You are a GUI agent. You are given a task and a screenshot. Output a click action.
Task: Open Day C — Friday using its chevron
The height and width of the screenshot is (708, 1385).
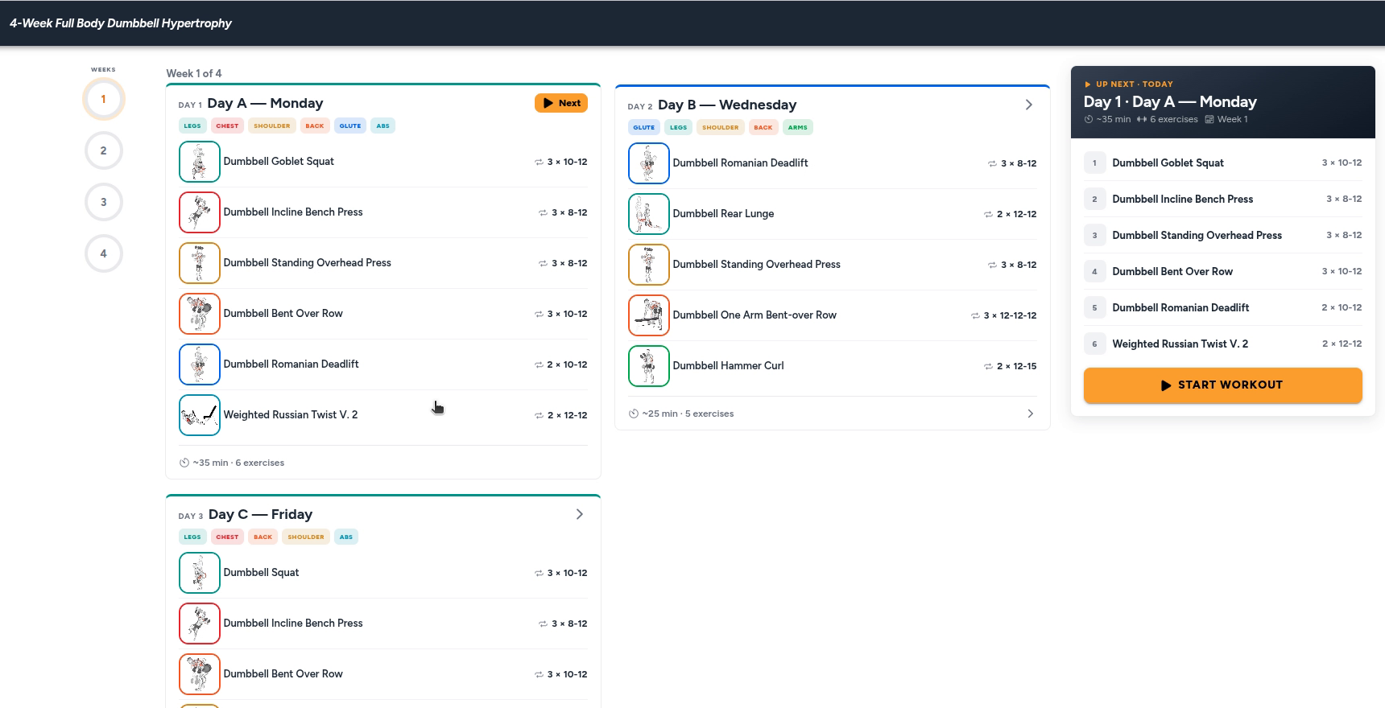pos(579,514)
